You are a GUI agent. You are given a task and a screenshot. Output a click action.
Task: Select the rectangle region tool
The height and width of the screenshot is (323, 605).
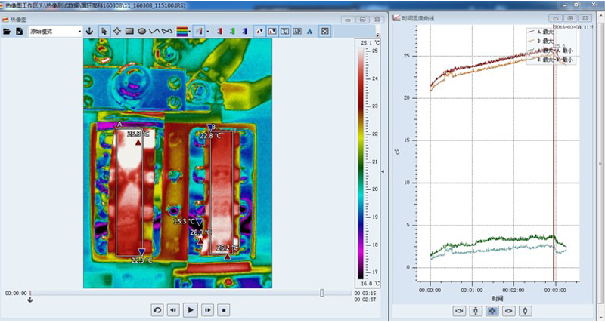tap(129, 32)
